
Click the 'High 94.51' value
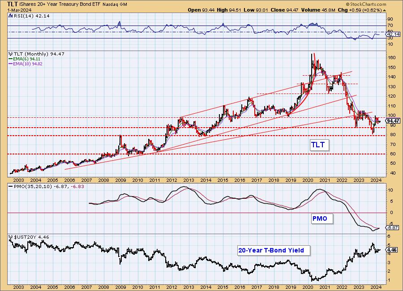(x=229, y=10)
